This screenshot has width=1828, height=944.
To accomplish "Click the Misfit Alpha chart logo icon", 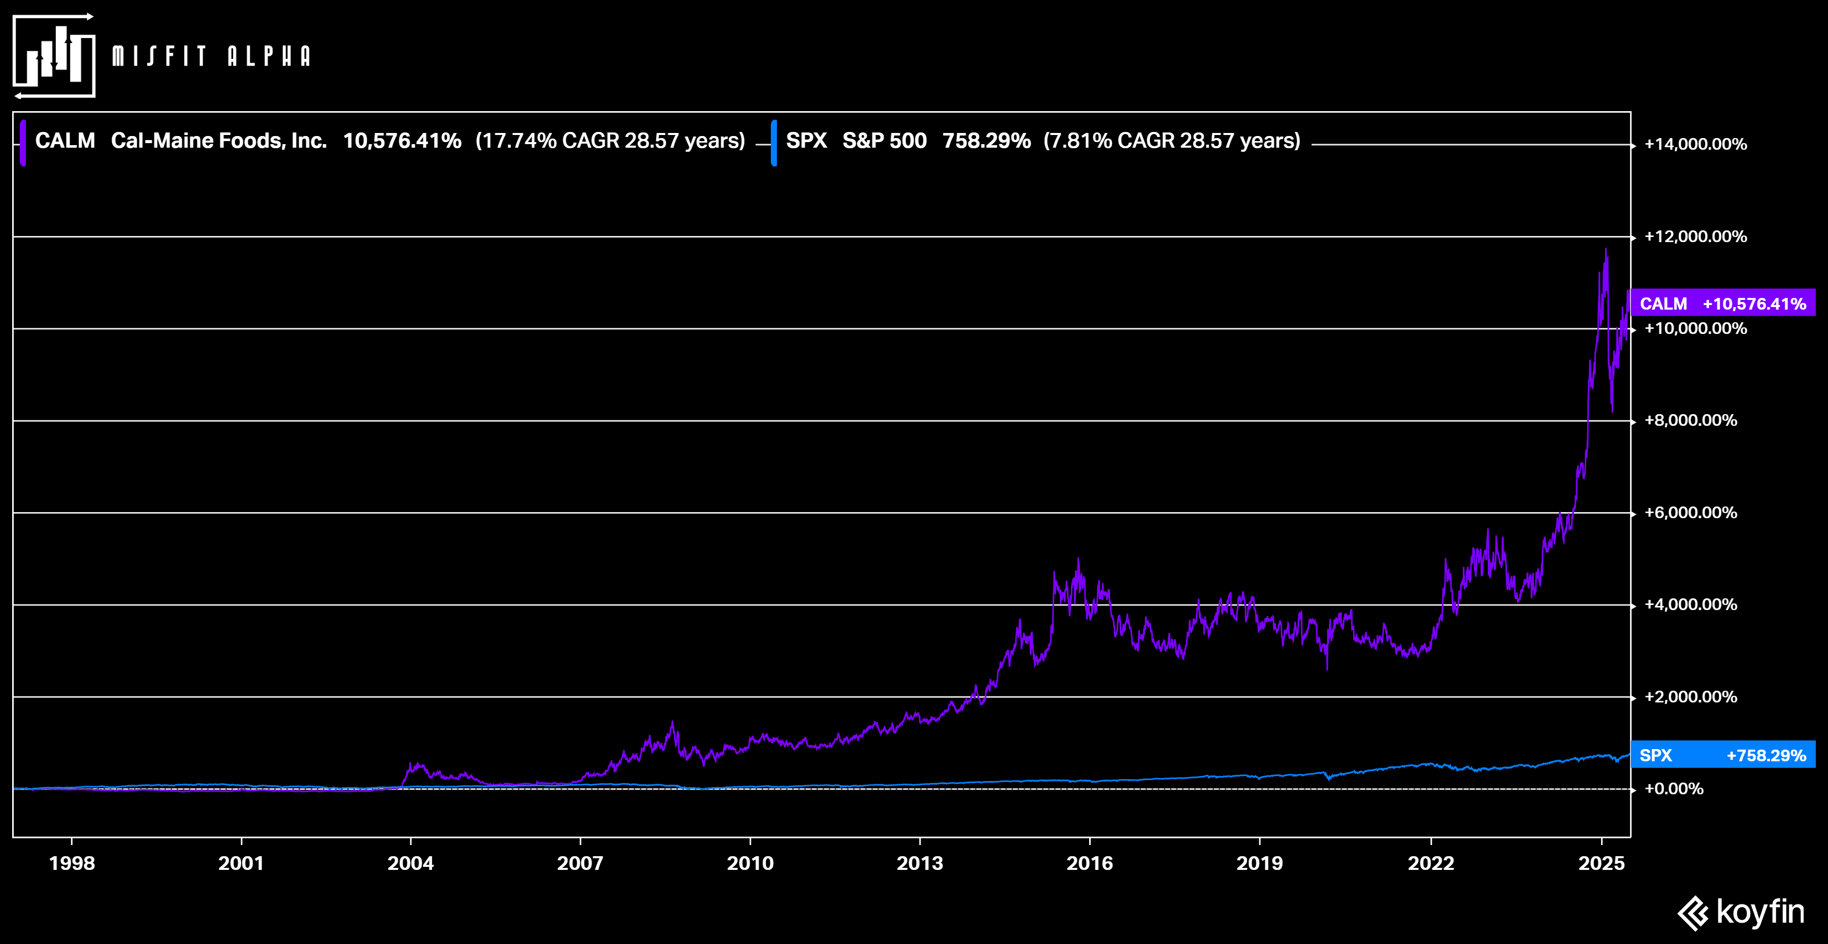I will 54,56.
